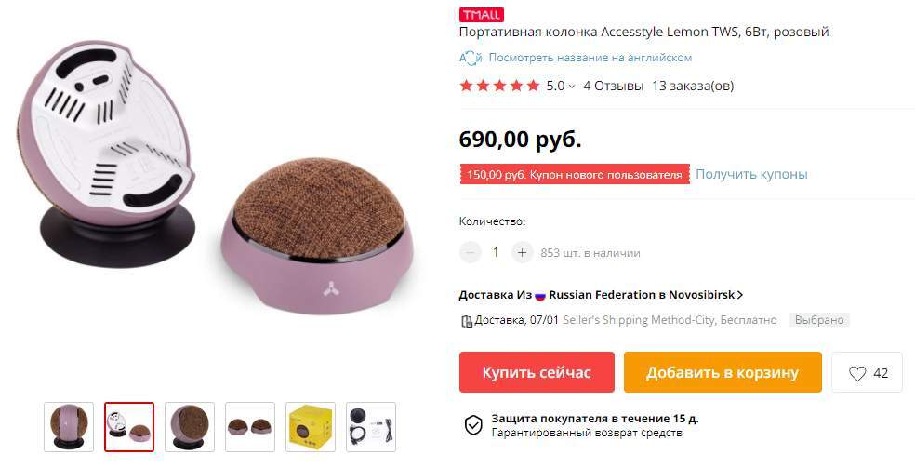Click Посмотреть название на английском link

[590, 58]
